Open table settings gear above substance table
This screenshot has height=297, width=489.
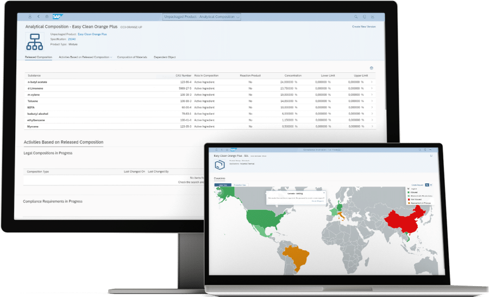click(372, 68)
